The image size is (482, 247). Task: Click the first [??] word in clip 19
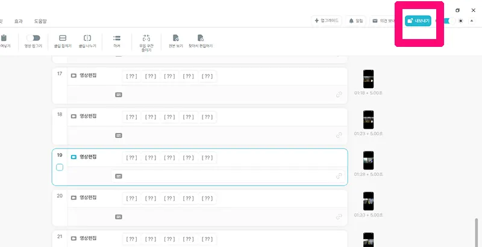(x=131, y=158)
